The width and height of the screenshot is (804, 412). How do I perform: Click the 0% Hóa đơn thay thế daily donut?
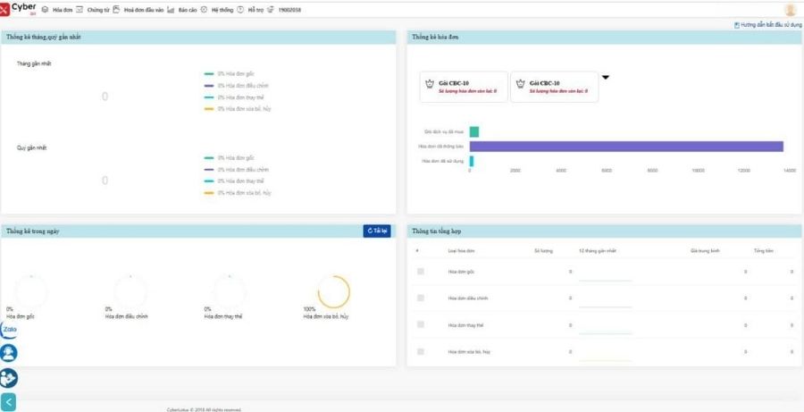(x=230, y=292)
